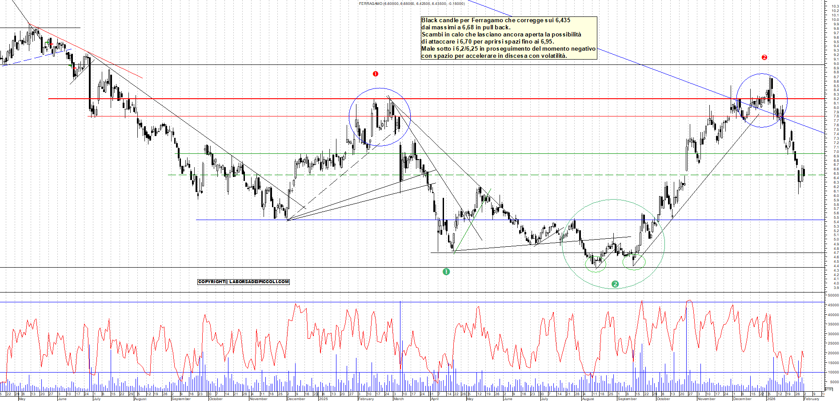840x401 pixels.
Task: Open the yellow analysis text box
Action: (509, 38)
